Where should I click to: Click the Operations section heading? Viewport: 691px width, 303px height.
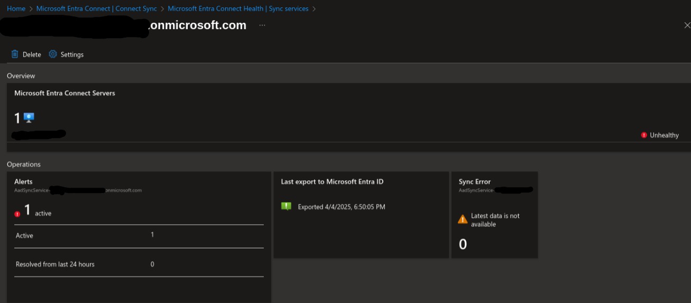[24, 164]
